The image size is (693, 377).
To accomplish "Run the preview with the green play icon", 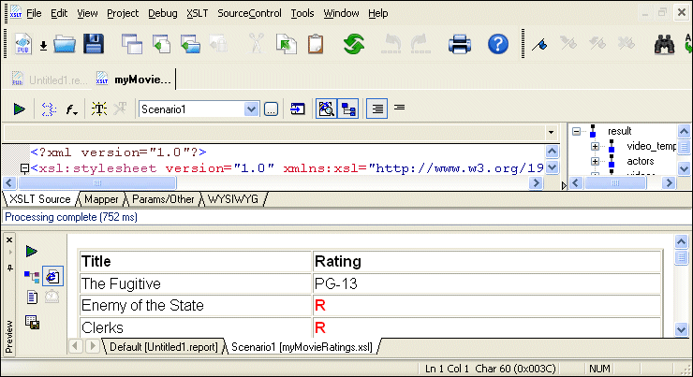I will click(x=32, y=251).
